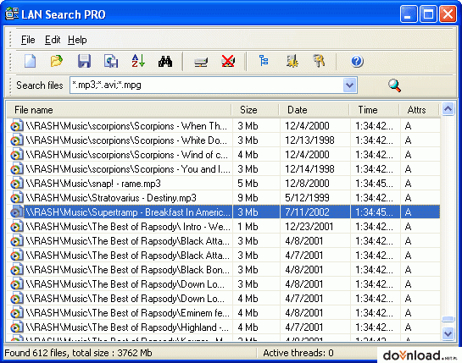Select Scorpions - You and I... file row
The width and height of the screenshot is (462, 363).
[x=223, y=169]
